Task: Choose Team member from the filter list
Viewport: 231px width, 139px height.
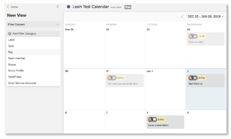Action: tap(16, 58)
